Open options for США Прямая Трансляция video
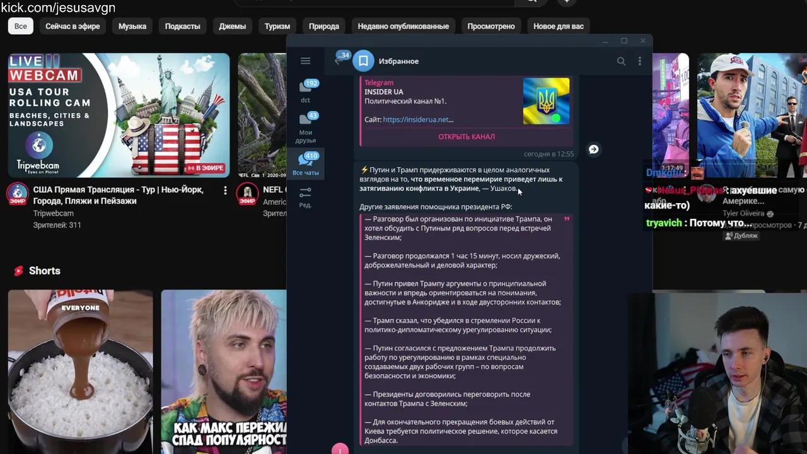 (225, 190)
